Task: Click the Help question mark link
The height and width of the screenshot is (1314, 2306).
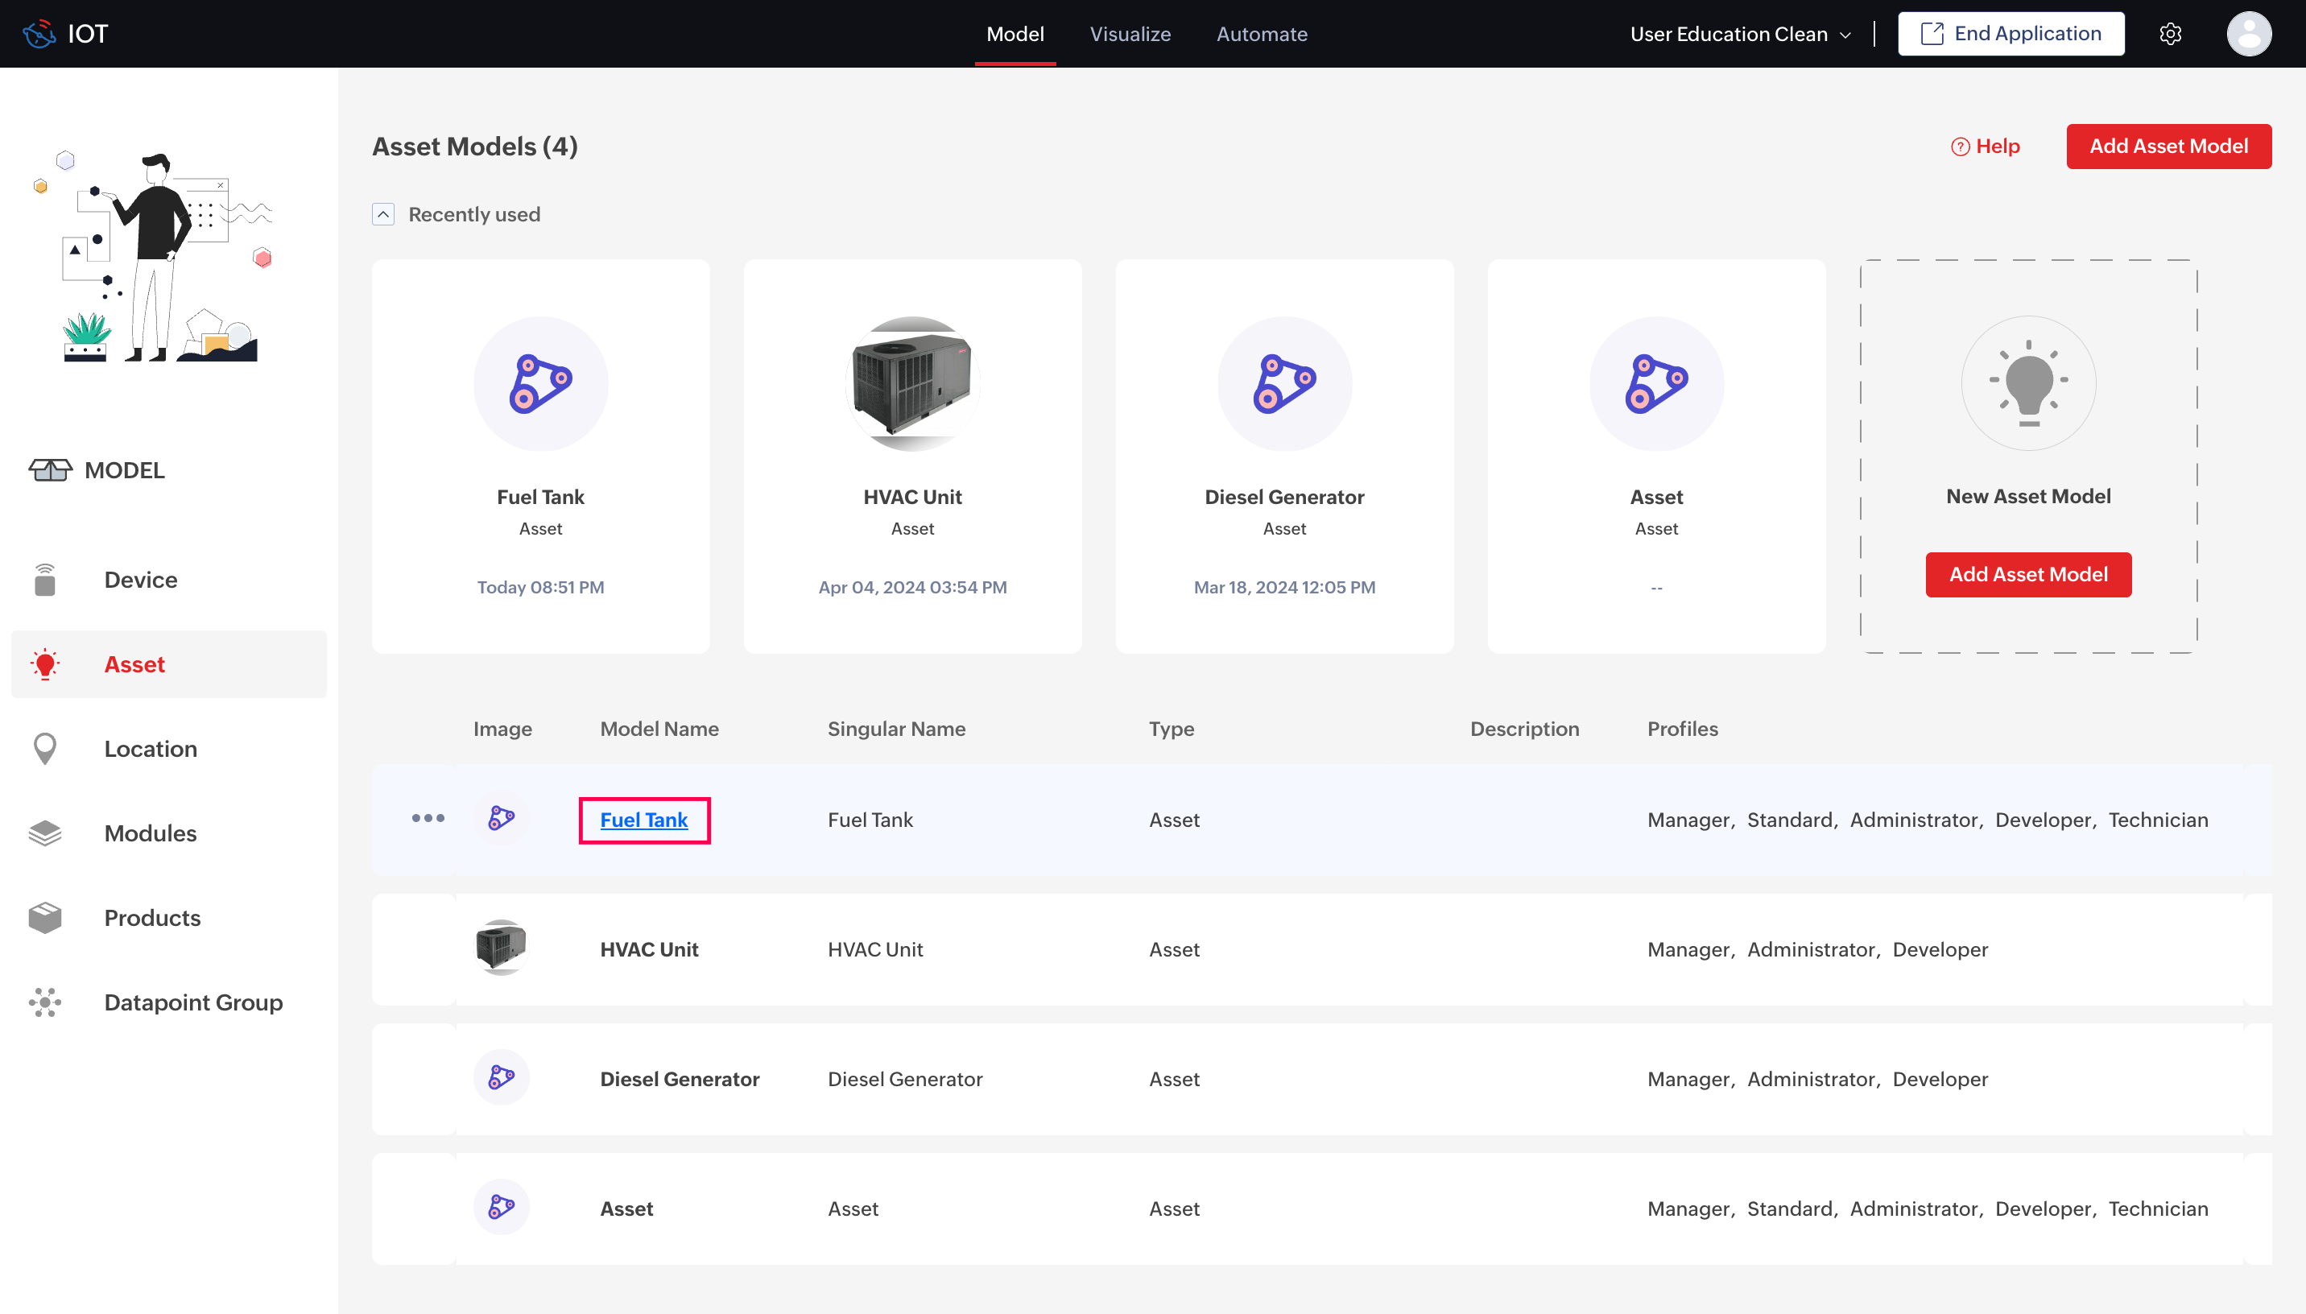Action: click(1985, 147)
